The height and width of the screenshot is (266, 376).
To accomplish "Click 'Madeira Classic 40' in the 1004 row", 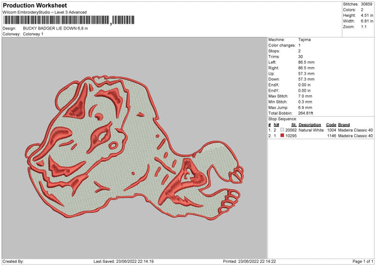I will [355, 130].
